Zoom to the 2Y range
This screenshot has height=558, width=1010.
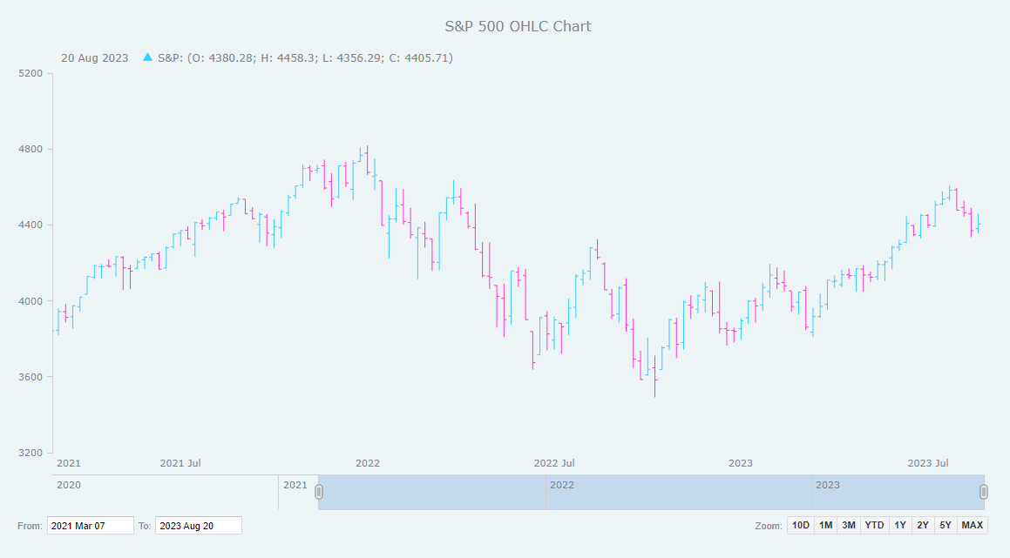(x=923, y=525)
